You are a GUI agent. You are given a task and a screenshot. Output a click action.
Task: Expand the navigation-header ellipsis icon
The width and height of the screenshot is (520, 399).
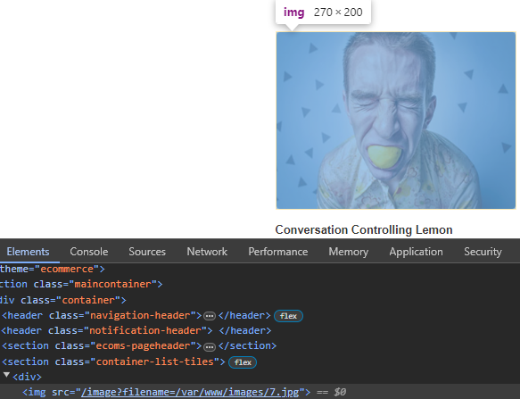pyautogui.click(x=210, y=316)
